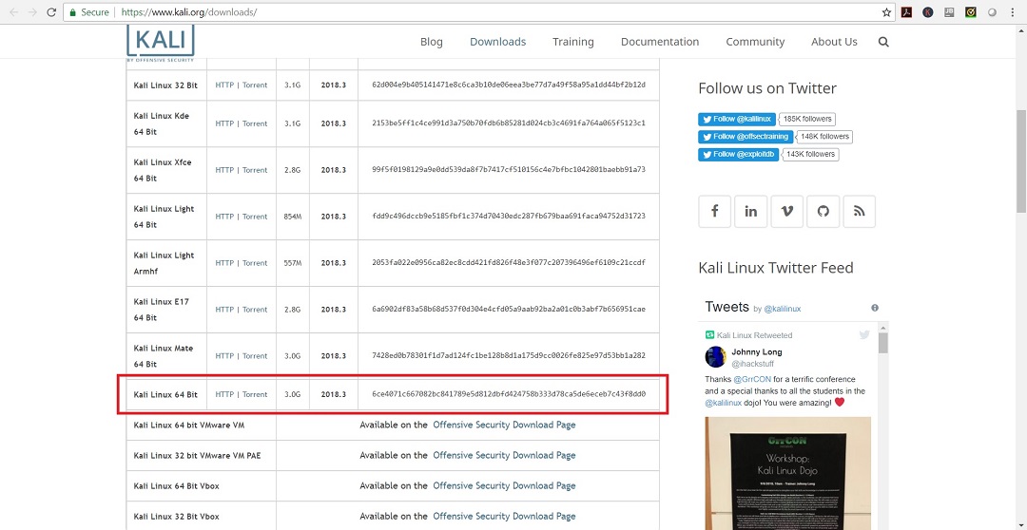Open the Community menu item

coord(755,42)
